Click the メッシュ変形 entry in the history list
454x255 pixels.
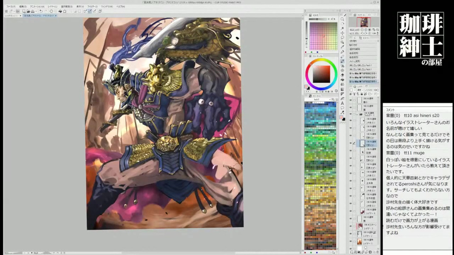[x=359, y=61]
